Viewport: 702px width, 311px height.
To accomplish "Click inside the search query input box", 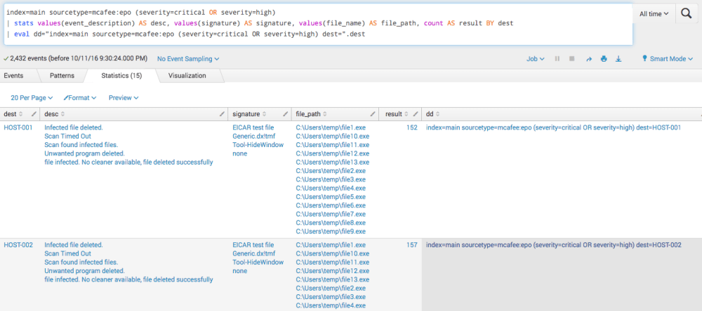I will 316,23.
